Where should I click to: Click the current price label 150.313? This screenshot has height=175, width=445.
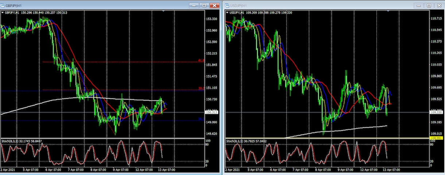212,112
